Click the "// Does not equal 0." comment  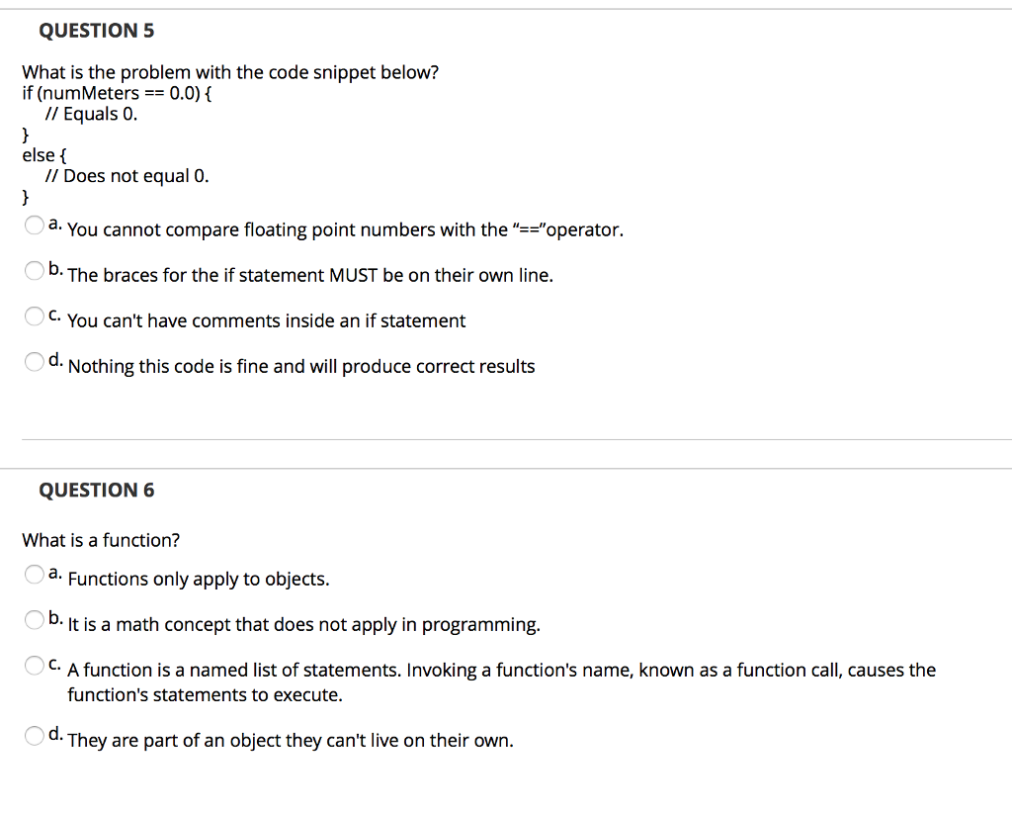tap(126, 176)
